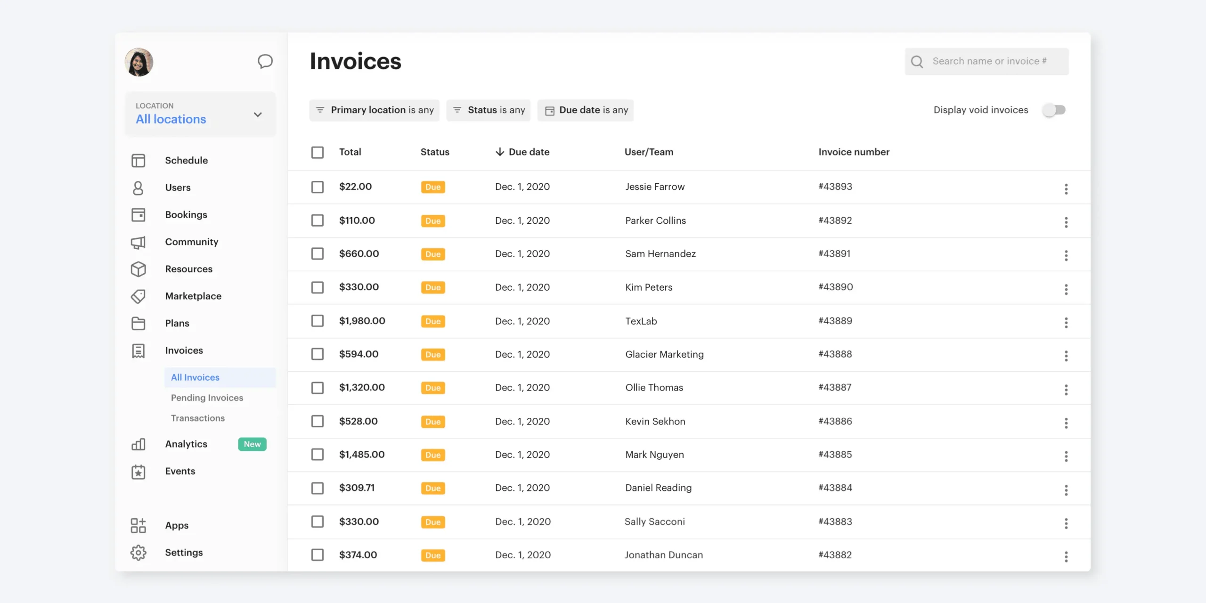This screenshot has height=603, width=1206.
Task: Expand Due date filter dropdown
Action: click(x=586, y=110)
